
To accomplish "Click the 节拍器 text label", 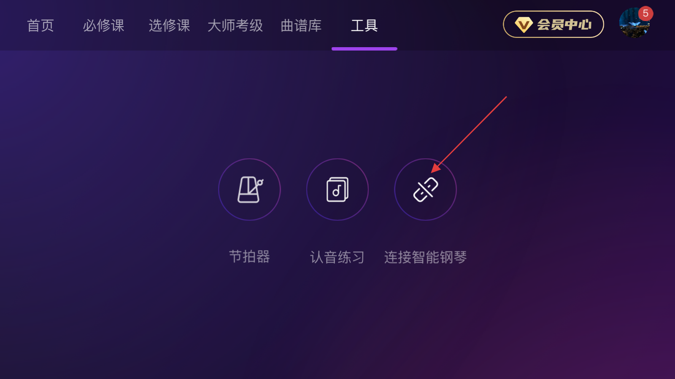I will [250, 257].
